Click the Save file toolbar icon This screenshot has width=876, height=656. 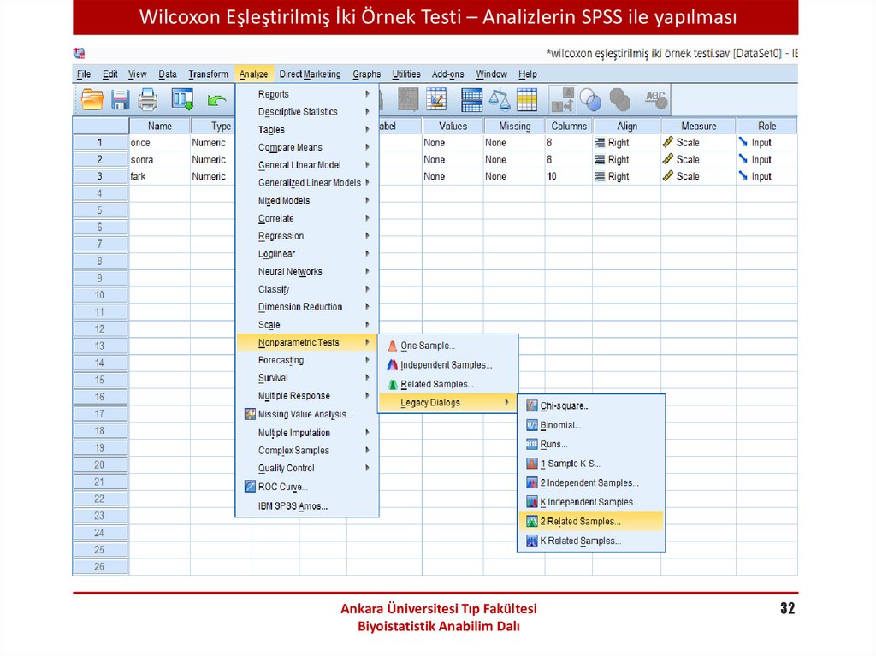click(x=121, y=100)
